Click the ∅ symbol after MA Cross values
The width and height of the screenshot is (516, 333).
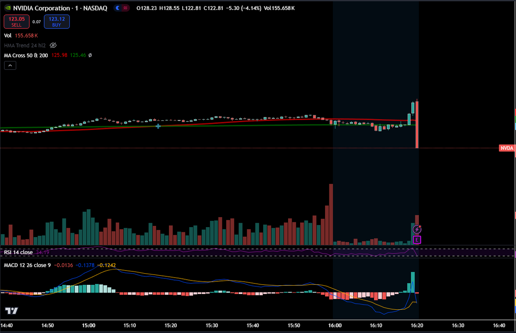pyautogui.click(x=90, y=55)
